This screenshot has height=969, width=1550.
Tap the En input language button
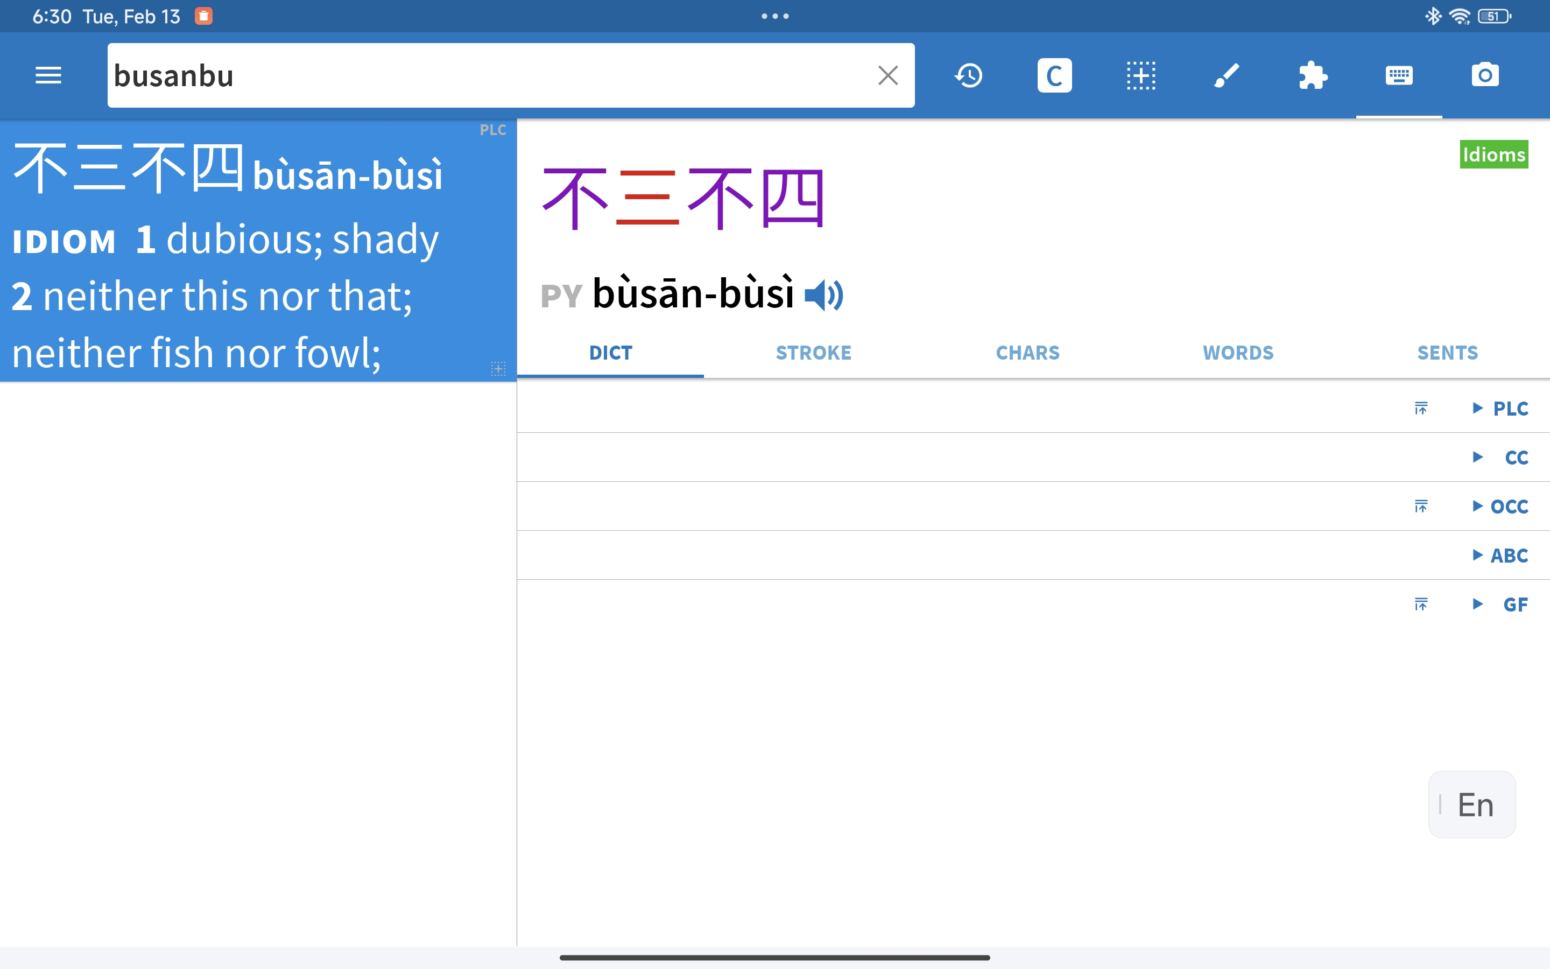[x=1472, y=804]
